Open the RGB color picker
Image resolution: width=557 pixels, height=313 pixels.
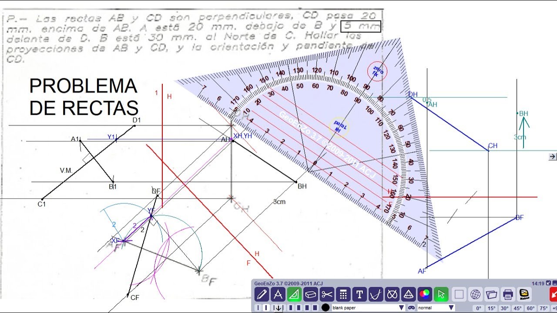point(425,294)
